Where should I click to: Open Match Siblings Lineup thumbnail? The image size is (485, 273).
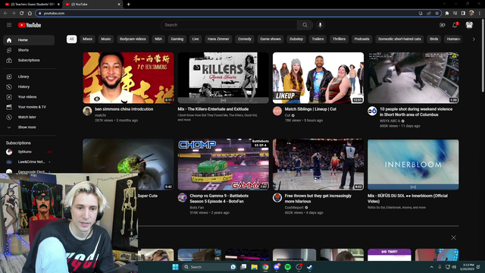pyautogui.click(x=318, y=77)
